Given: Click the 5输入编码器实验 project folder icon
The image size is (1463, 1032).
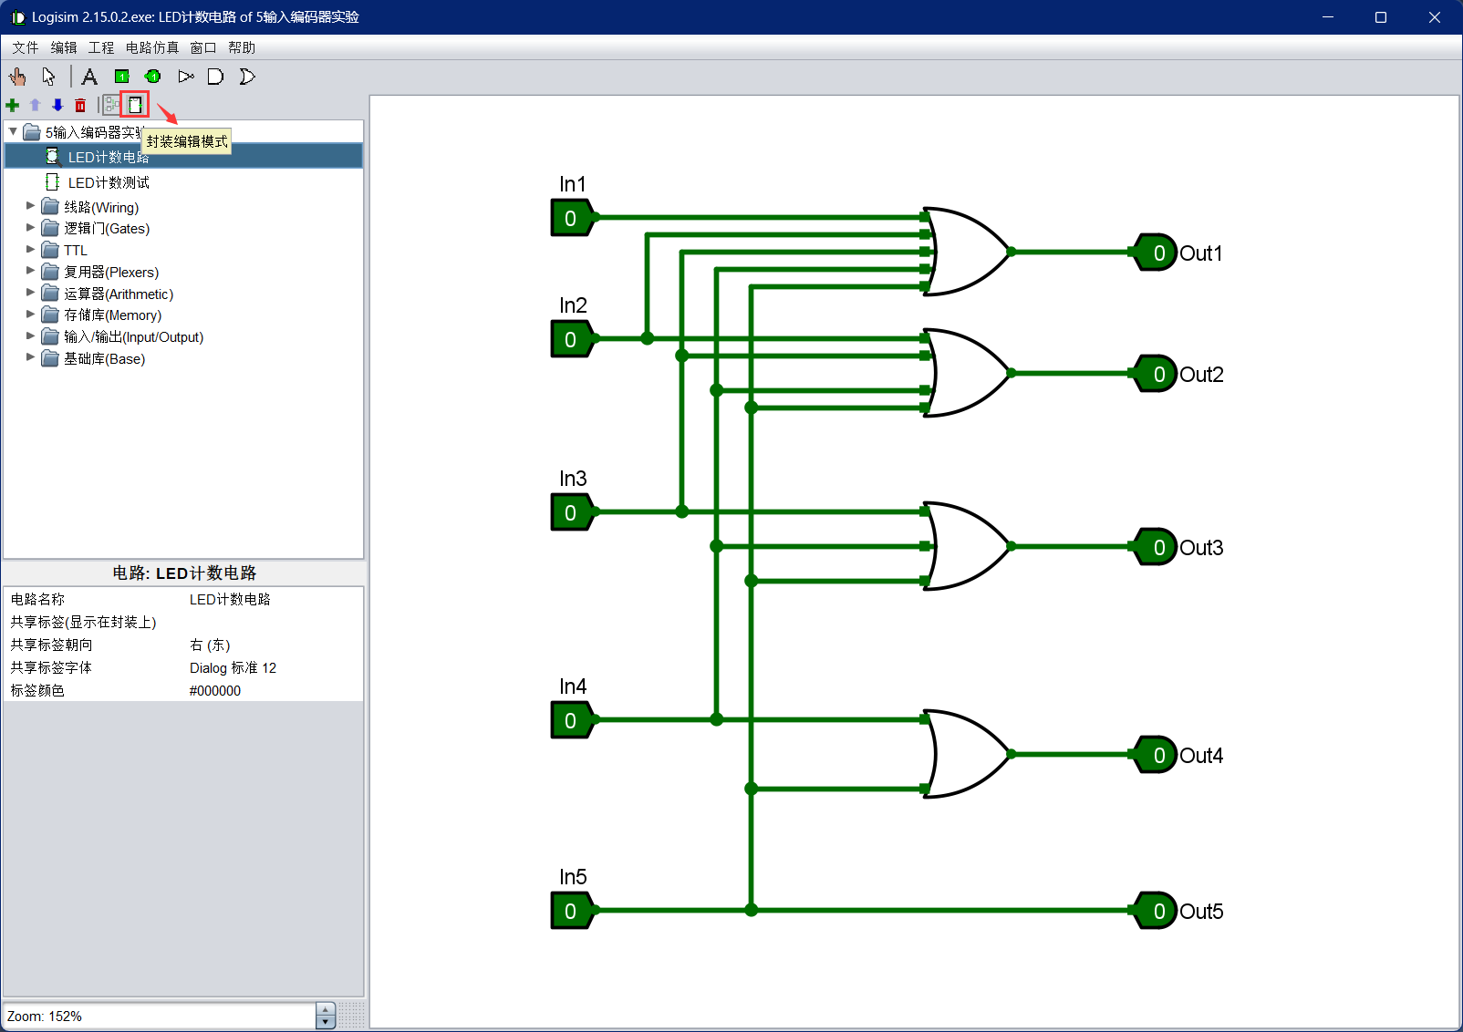Looking at the screenshot, I should point(32,132).
